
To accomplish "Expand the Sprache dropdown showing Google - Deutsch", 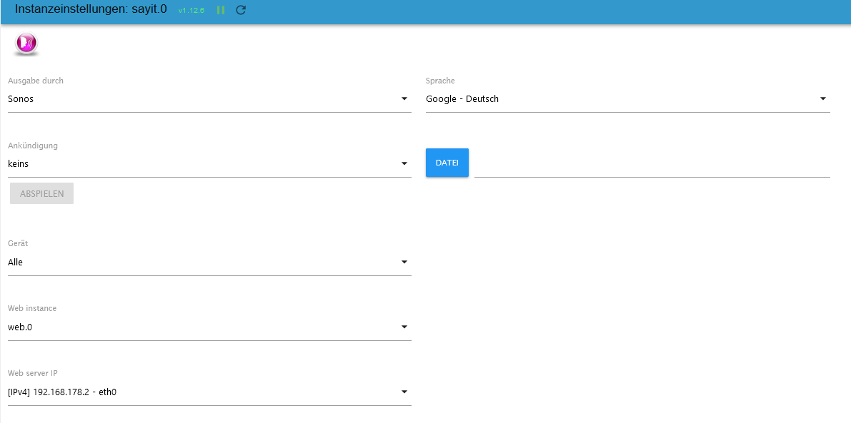I will pyautogui.click(x=627, y=99).
